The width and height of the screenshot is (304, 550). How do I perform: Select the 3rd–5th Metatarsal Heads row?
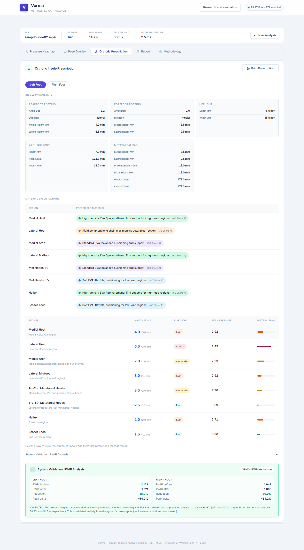[152, 405]
